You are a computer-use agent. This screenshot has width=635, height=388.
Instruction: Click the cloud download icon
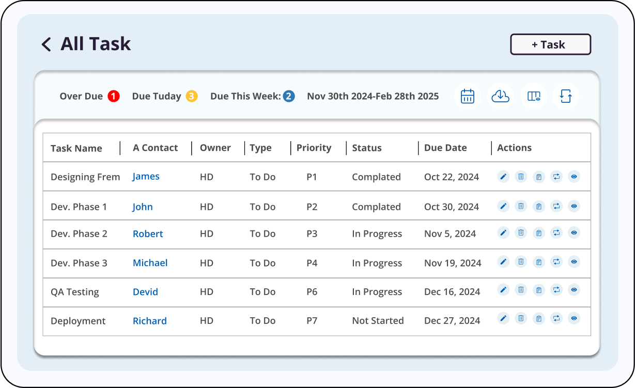click(x=500, y=97)
